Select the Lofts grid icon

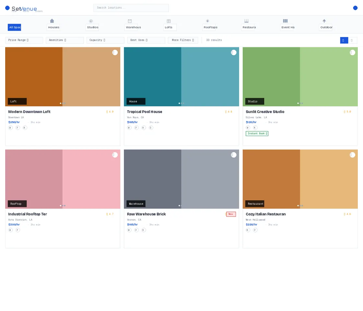[x=169, y=21]
